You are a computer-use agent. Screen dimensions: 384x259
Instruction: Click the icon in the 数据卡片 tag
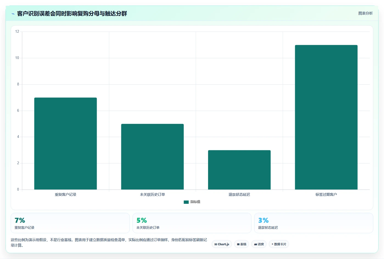[x=272, y=244]
